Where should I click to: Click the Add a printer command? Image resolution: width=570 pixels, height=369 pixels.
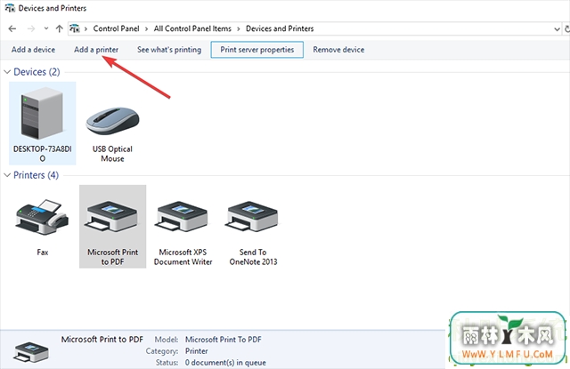96,50
